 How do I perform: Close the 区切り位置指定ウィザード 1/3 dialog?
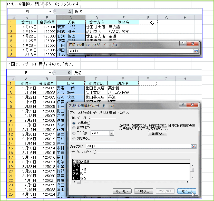[x=192, y=105]
